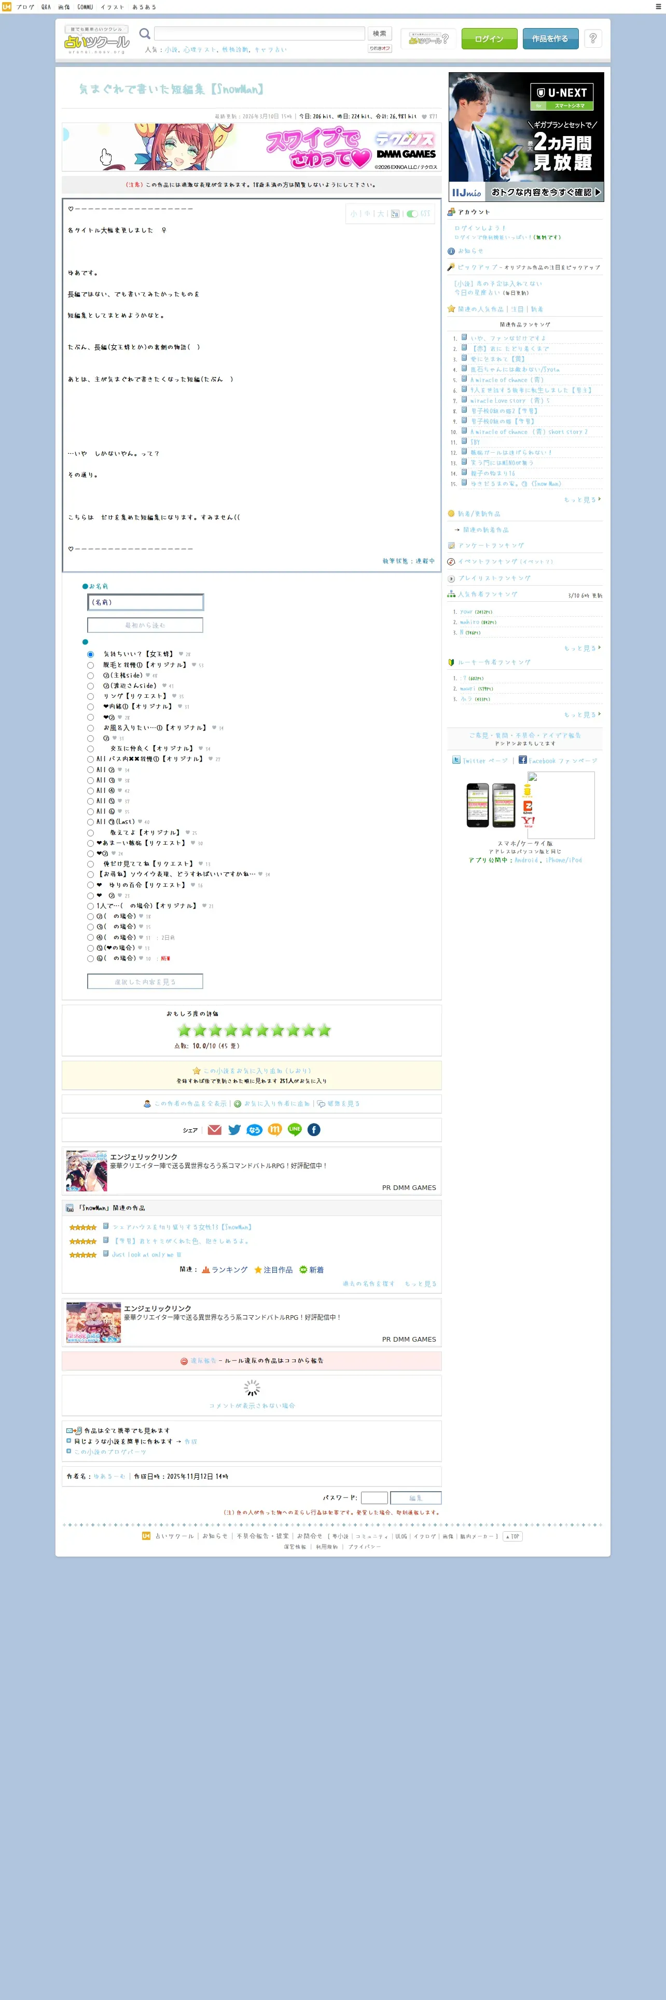Open ブログ in the top bar

pos(25,7)
